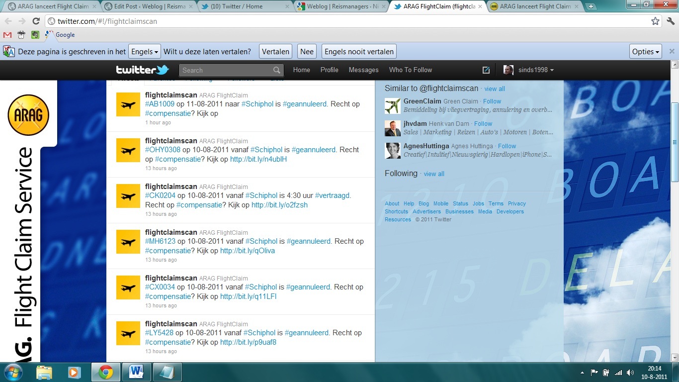Screen dimensions: 679x382
Task: Open Messages in Twitter nav
Action: tap(363, 70)
